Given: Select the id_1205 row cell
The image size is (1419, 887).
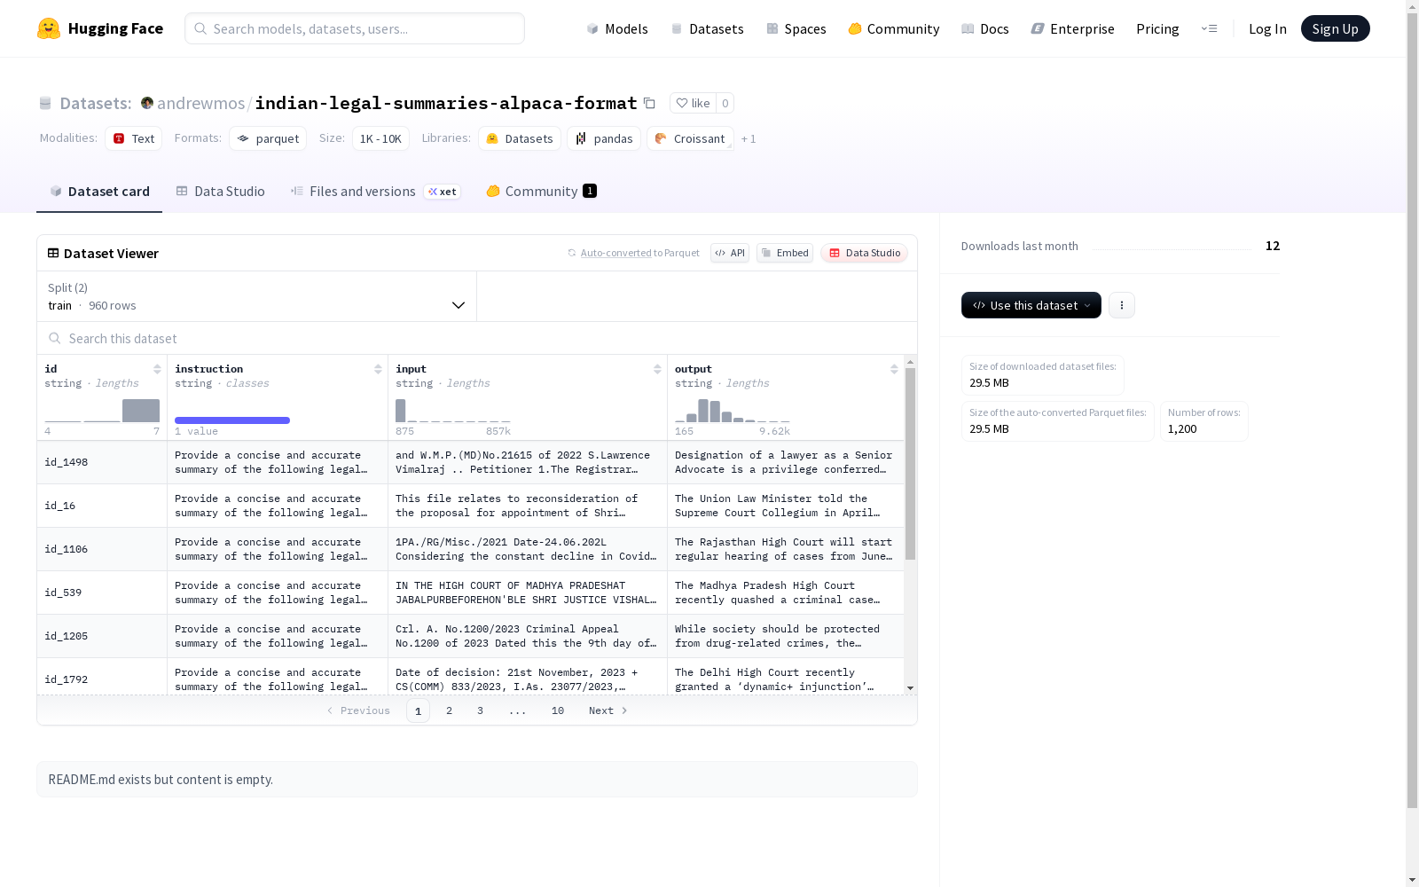Looking at the screenshot, I should [x=102, y=636].
